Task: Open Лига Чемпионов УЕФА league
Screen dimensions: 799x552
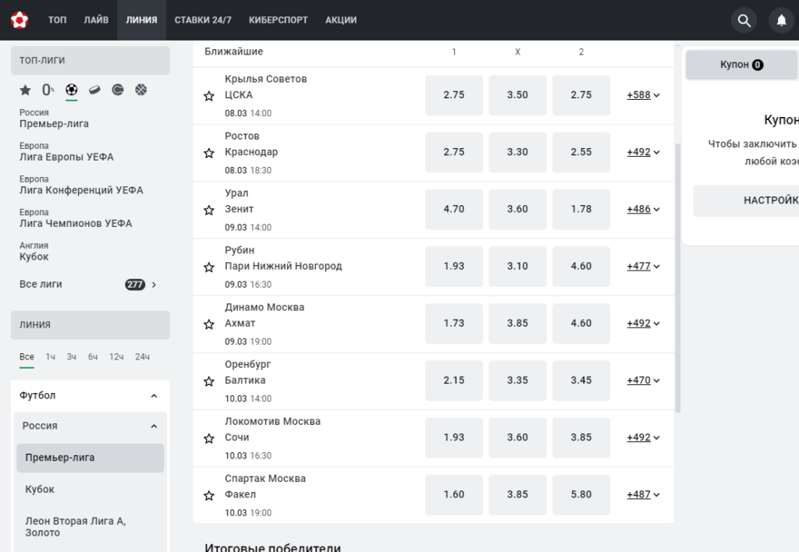Action: click(76, 218)
